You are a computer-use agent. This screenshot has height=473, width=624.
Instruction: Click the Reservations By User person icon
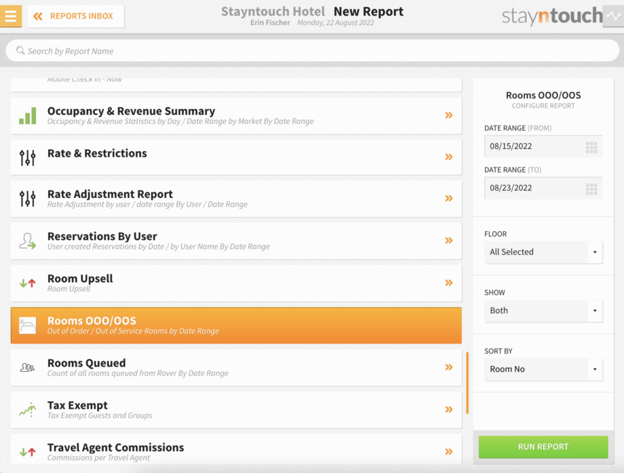(27, 241)
